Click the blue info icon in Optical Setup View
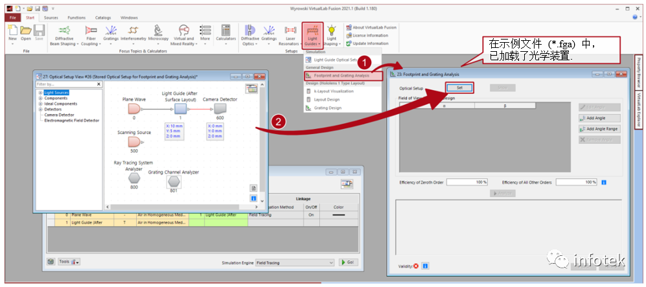Viewport: 646px width, 287px height. [254, 198]
